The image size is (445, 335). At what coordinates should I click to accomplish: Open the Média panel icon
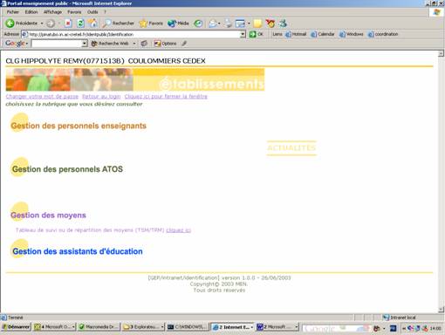tap(178, 24)
